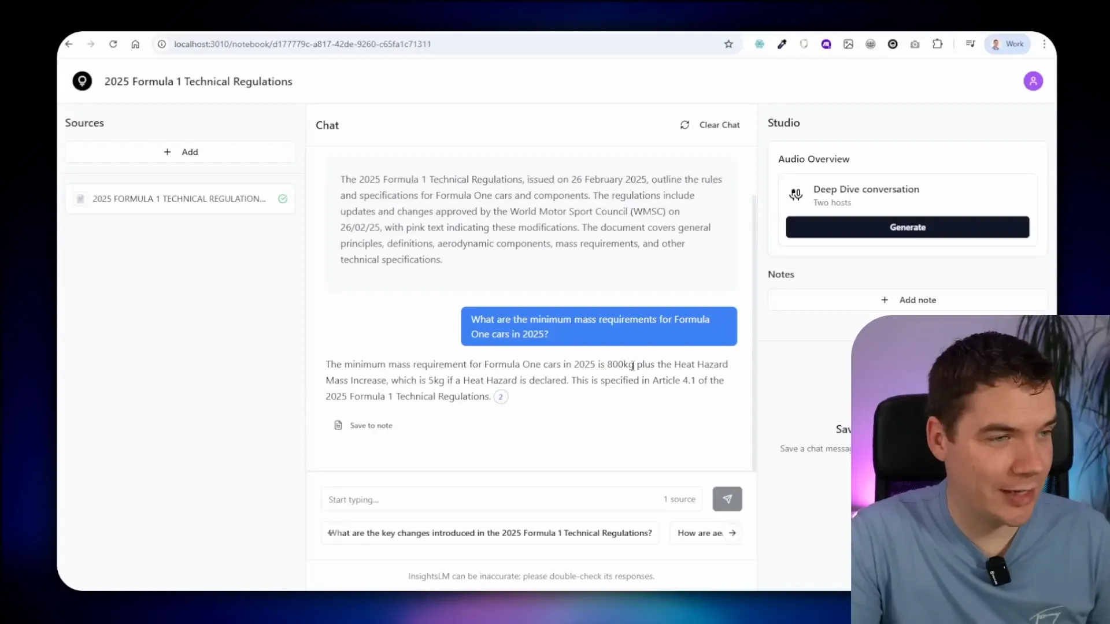
Task: Send the message with the paper plane button
Action: [727, 499]
